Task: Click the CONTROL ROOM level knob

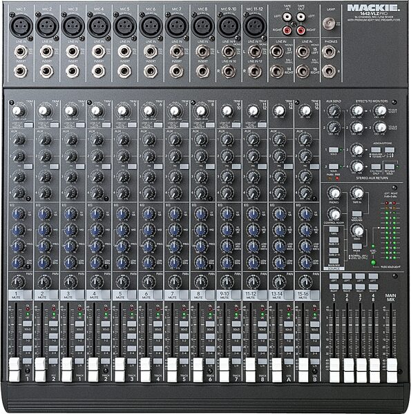Action: [x=334, y=214]
